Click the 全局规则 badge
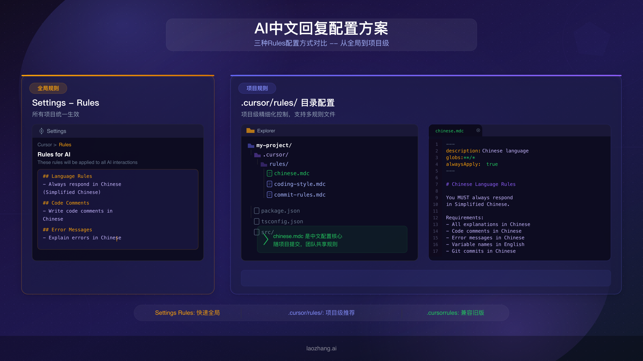643x361 pixels. [x=48, y=88]
